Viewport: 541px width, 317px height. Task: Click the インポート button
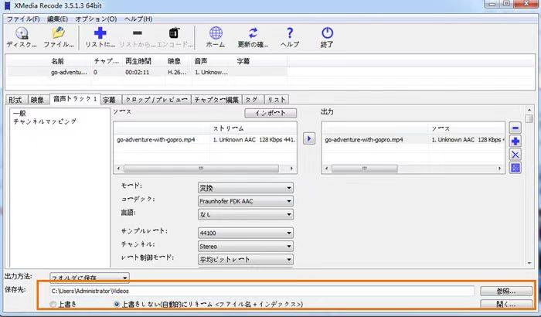(x=270, y=113)
